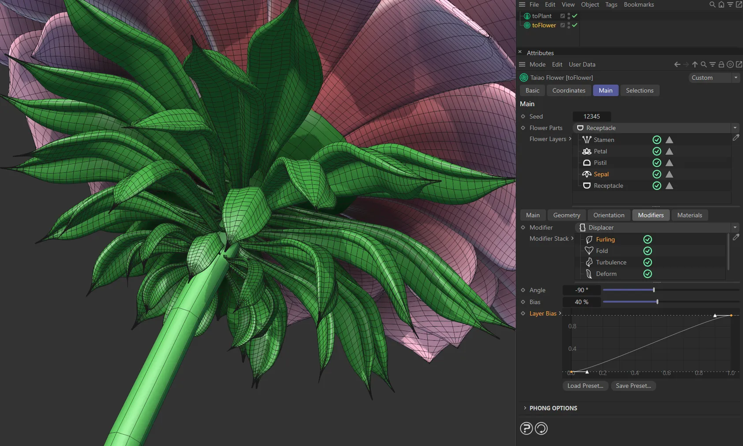Click the Load Preset button
Screen dimensions: 743x446
tap(585, 386)
